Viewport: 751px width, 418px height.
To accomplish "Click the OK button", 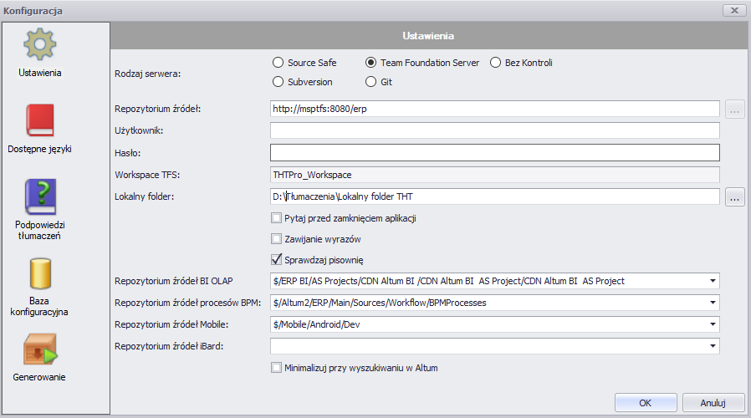I will point(646,403).
